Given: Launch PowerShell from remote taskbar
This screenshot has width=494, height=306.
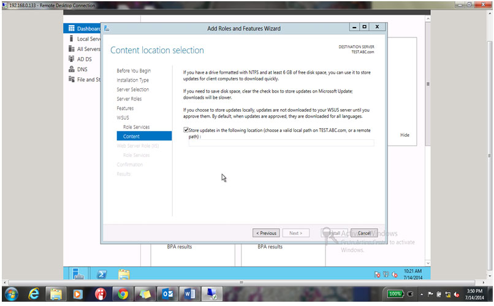Looking at the screenshot, I should (x=102, y=274).
